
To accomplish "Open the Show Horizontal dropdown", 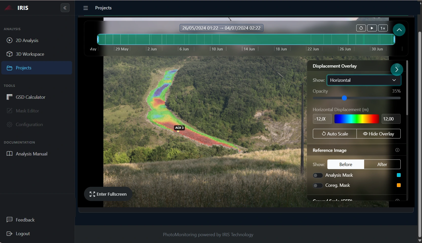I will [364, 80].
